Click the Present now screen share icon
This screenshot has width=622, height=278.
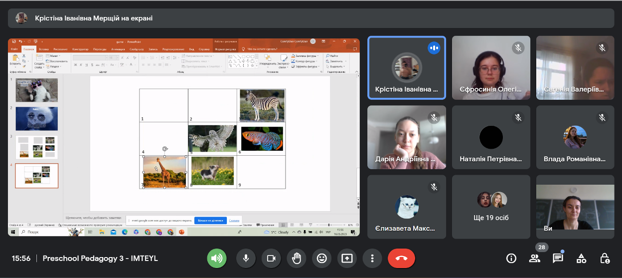point(347,258)
